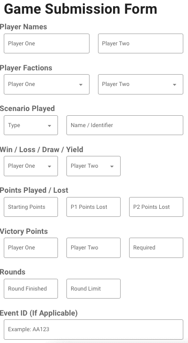Click the arrow icon in Player Two faction dropdown
This screenshot has height=343, width=188.
(x=174, y=85)
